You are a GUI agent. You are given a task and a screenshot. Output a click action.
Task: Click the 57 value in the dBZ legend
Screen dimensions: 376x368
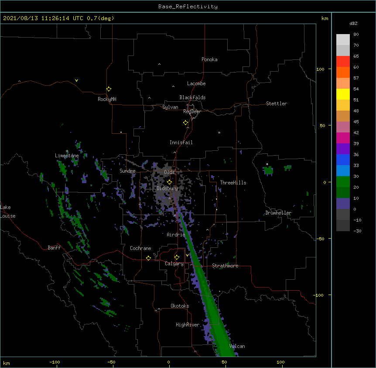pos(356,78)
